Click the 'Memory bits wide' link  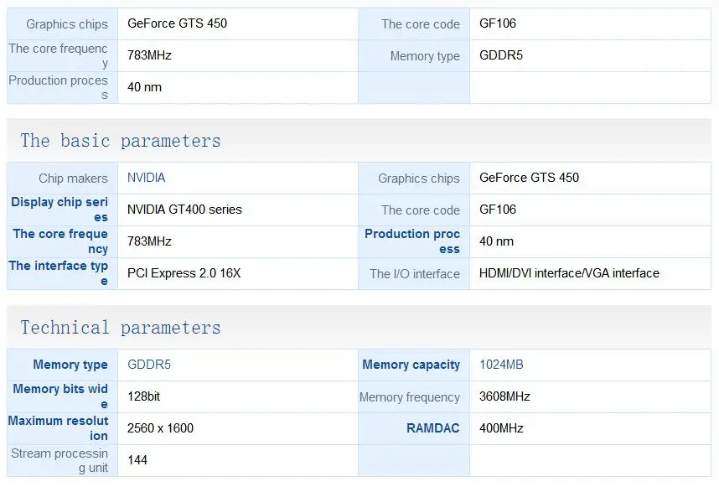pos(60,396)
